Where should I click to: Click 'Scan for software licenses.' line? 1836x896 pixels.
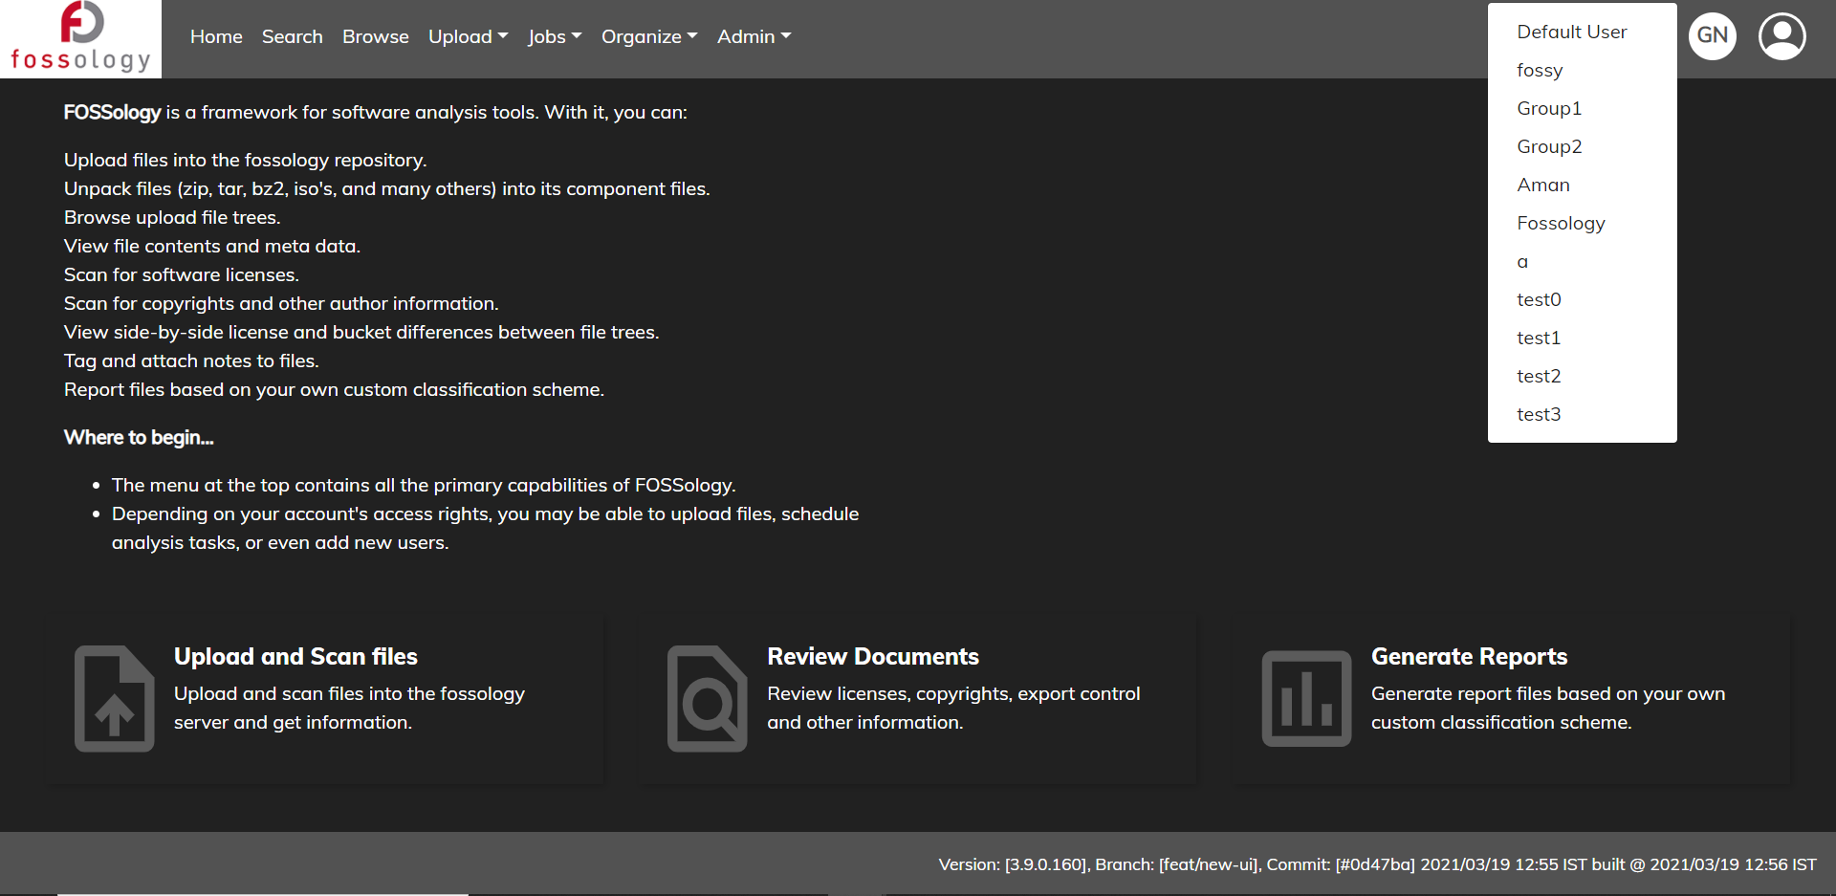[x=182, y=274]
